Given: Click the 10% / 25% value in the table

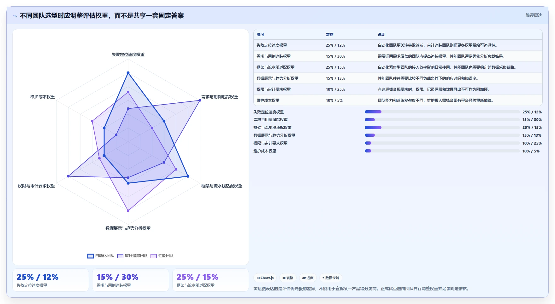Looking at the screenshot, I should [335, 89].
